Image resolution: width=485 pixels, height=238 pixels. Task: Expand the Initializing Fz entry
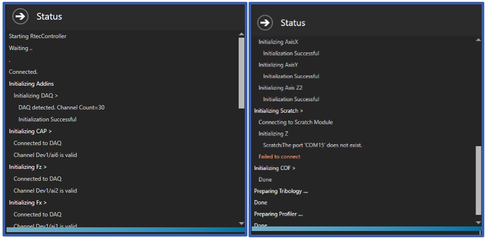click(27, 167)
